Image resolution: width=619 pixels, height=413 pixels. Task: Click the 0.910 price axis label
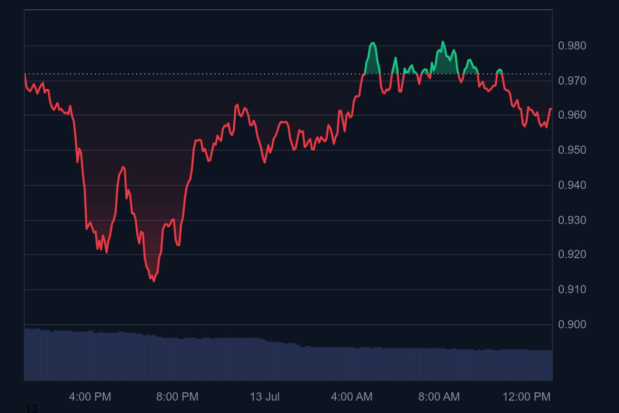click(572, 290)
